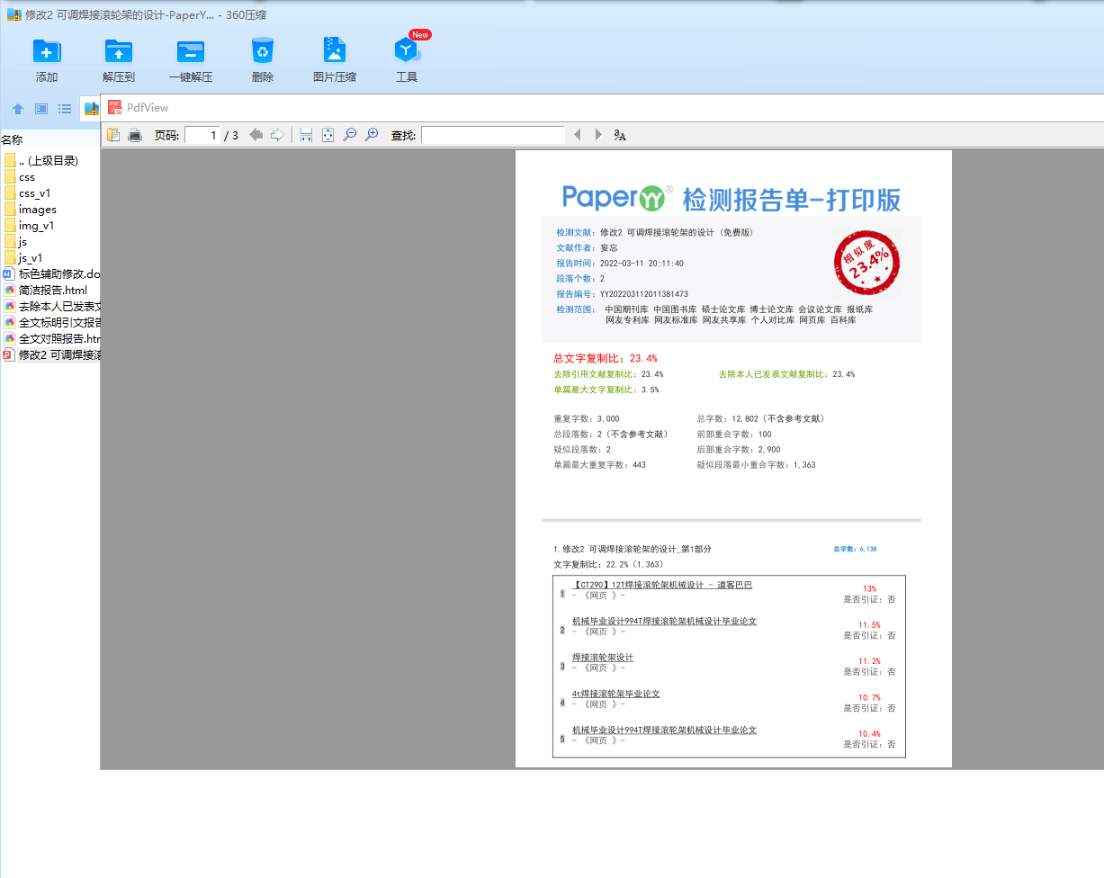Find next match with right triangle

pyautogui.click(x=598, y=135)
